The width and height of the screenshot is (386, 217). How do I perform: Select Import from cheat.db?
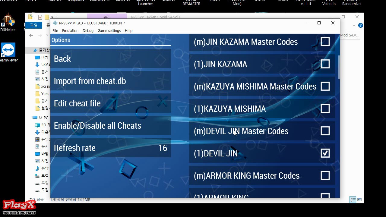[x=110, y=81]
